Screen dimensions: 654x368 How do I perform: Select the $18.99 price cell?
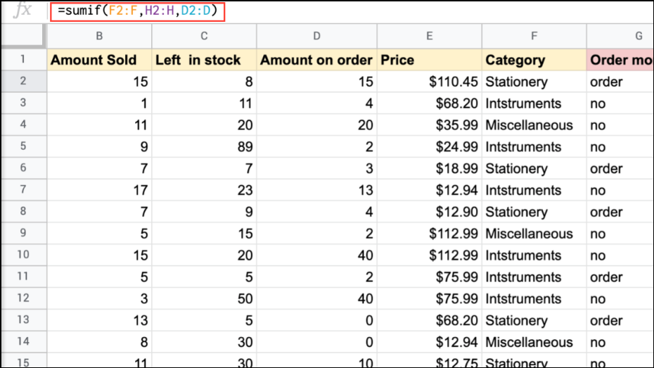point(429,169)
